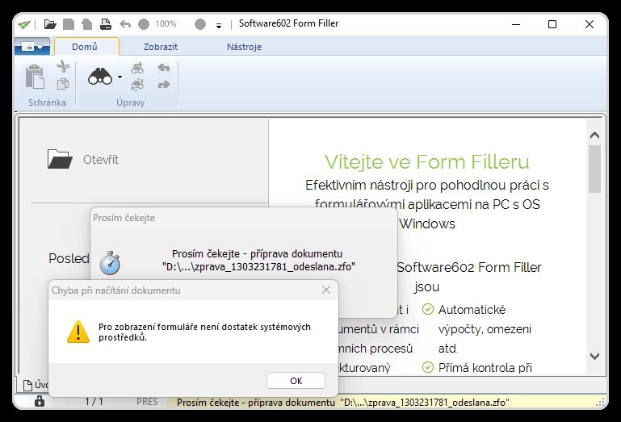Undo with the title bar arrow icon

click(x=125, y=24)
